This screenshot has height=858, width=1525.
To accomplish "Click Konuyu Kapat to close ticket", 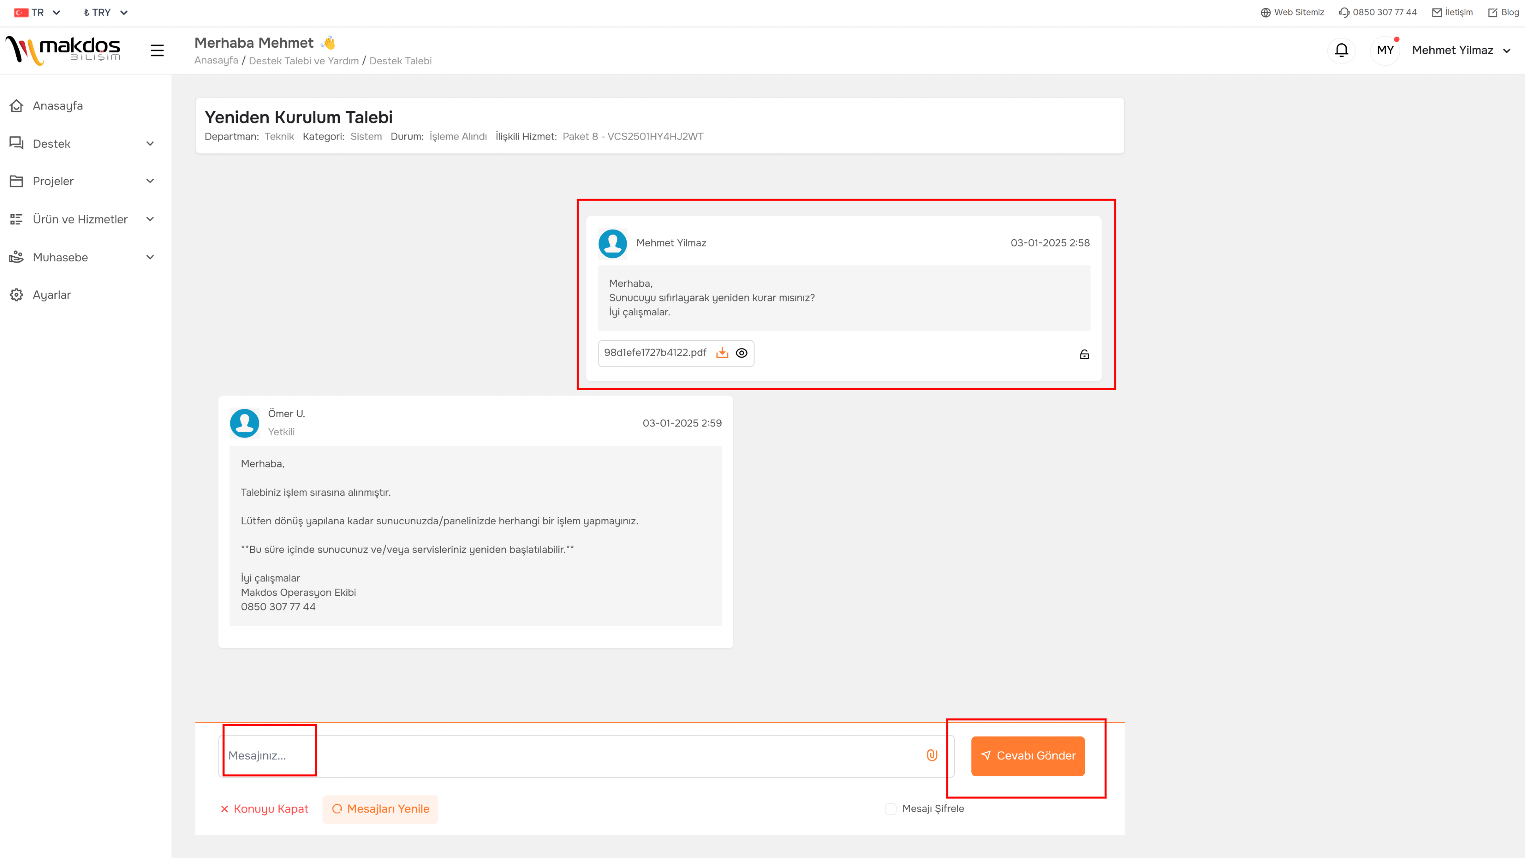I will click(x=264, y=809).
